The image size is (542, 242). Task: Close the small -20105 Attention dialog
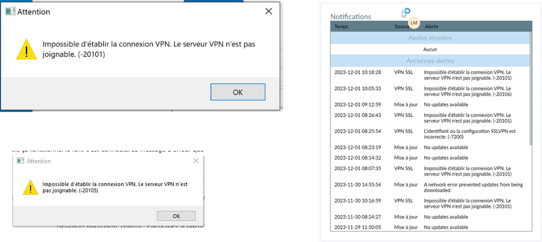coord(196,161)
